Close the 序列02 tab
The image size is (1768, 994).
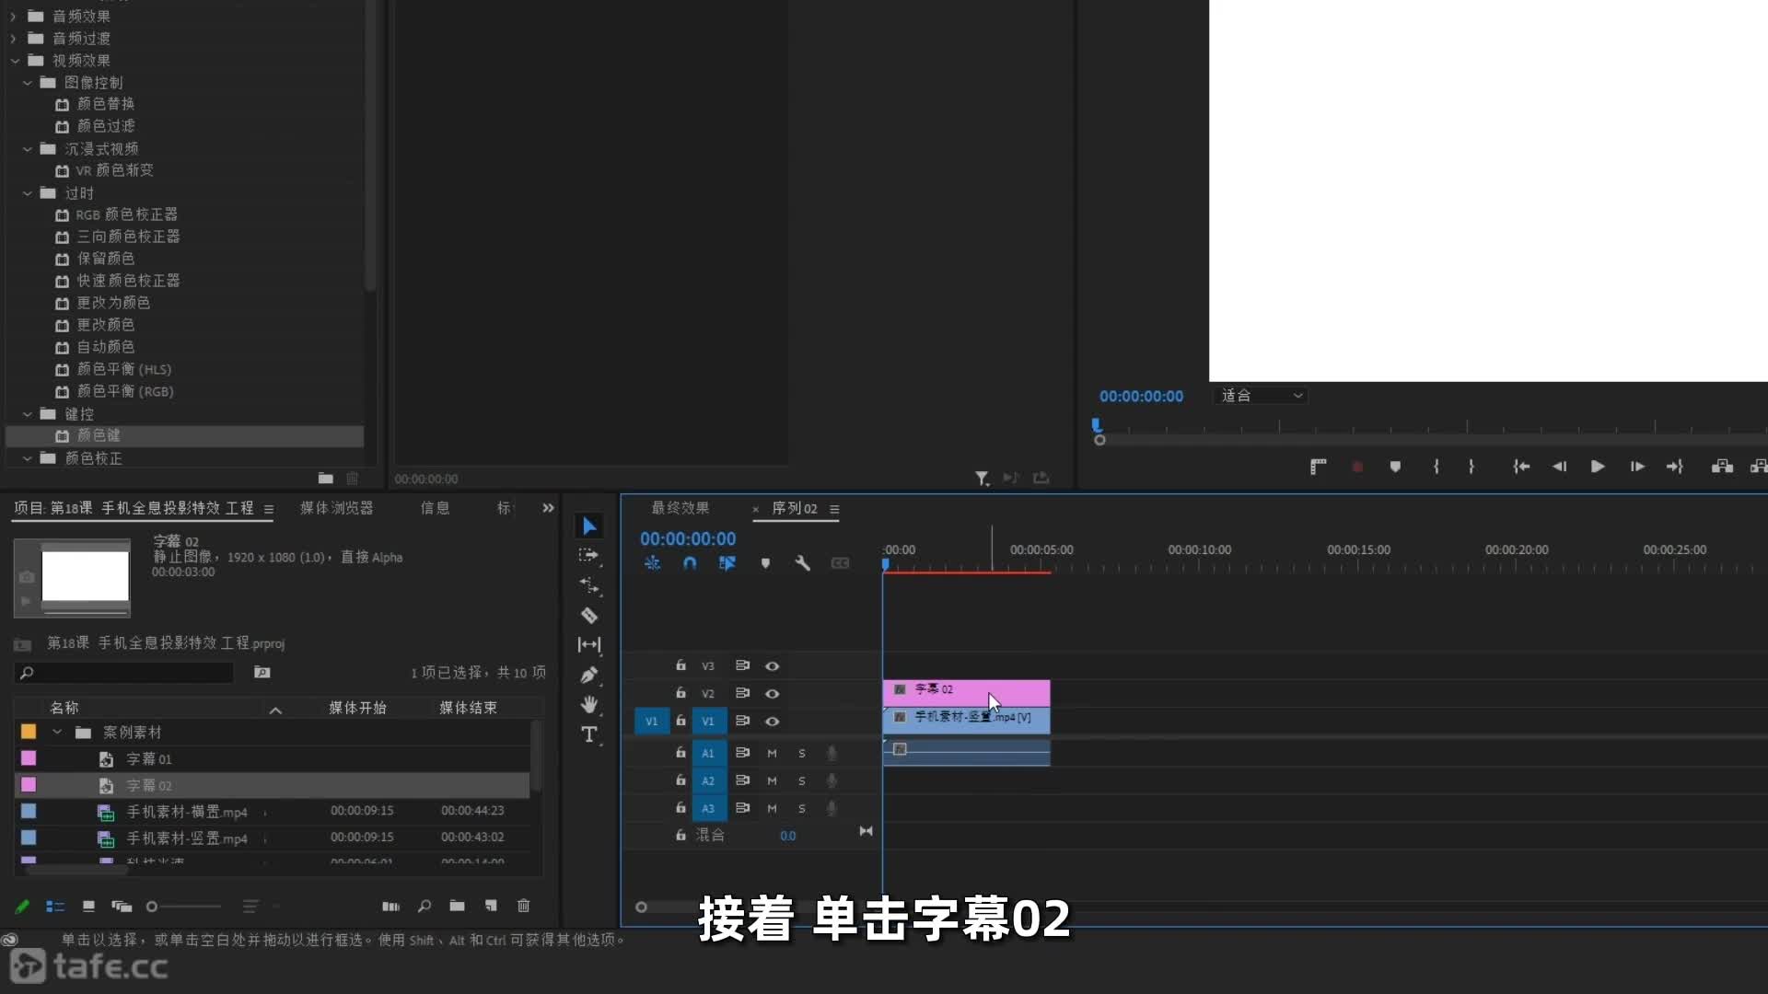pyautogui.click(x=756, y=509)
